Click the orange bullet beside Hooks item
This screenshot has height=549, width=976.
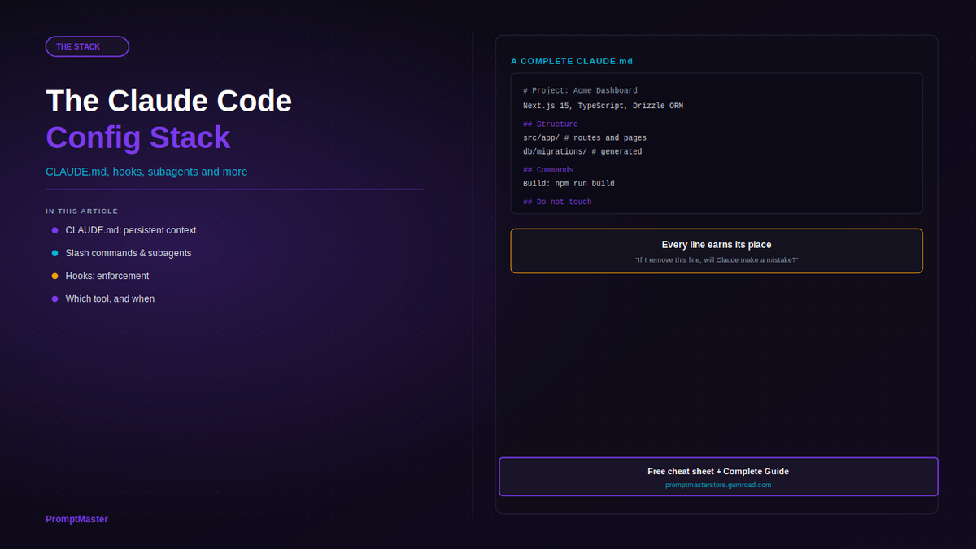tap(55, 276)
